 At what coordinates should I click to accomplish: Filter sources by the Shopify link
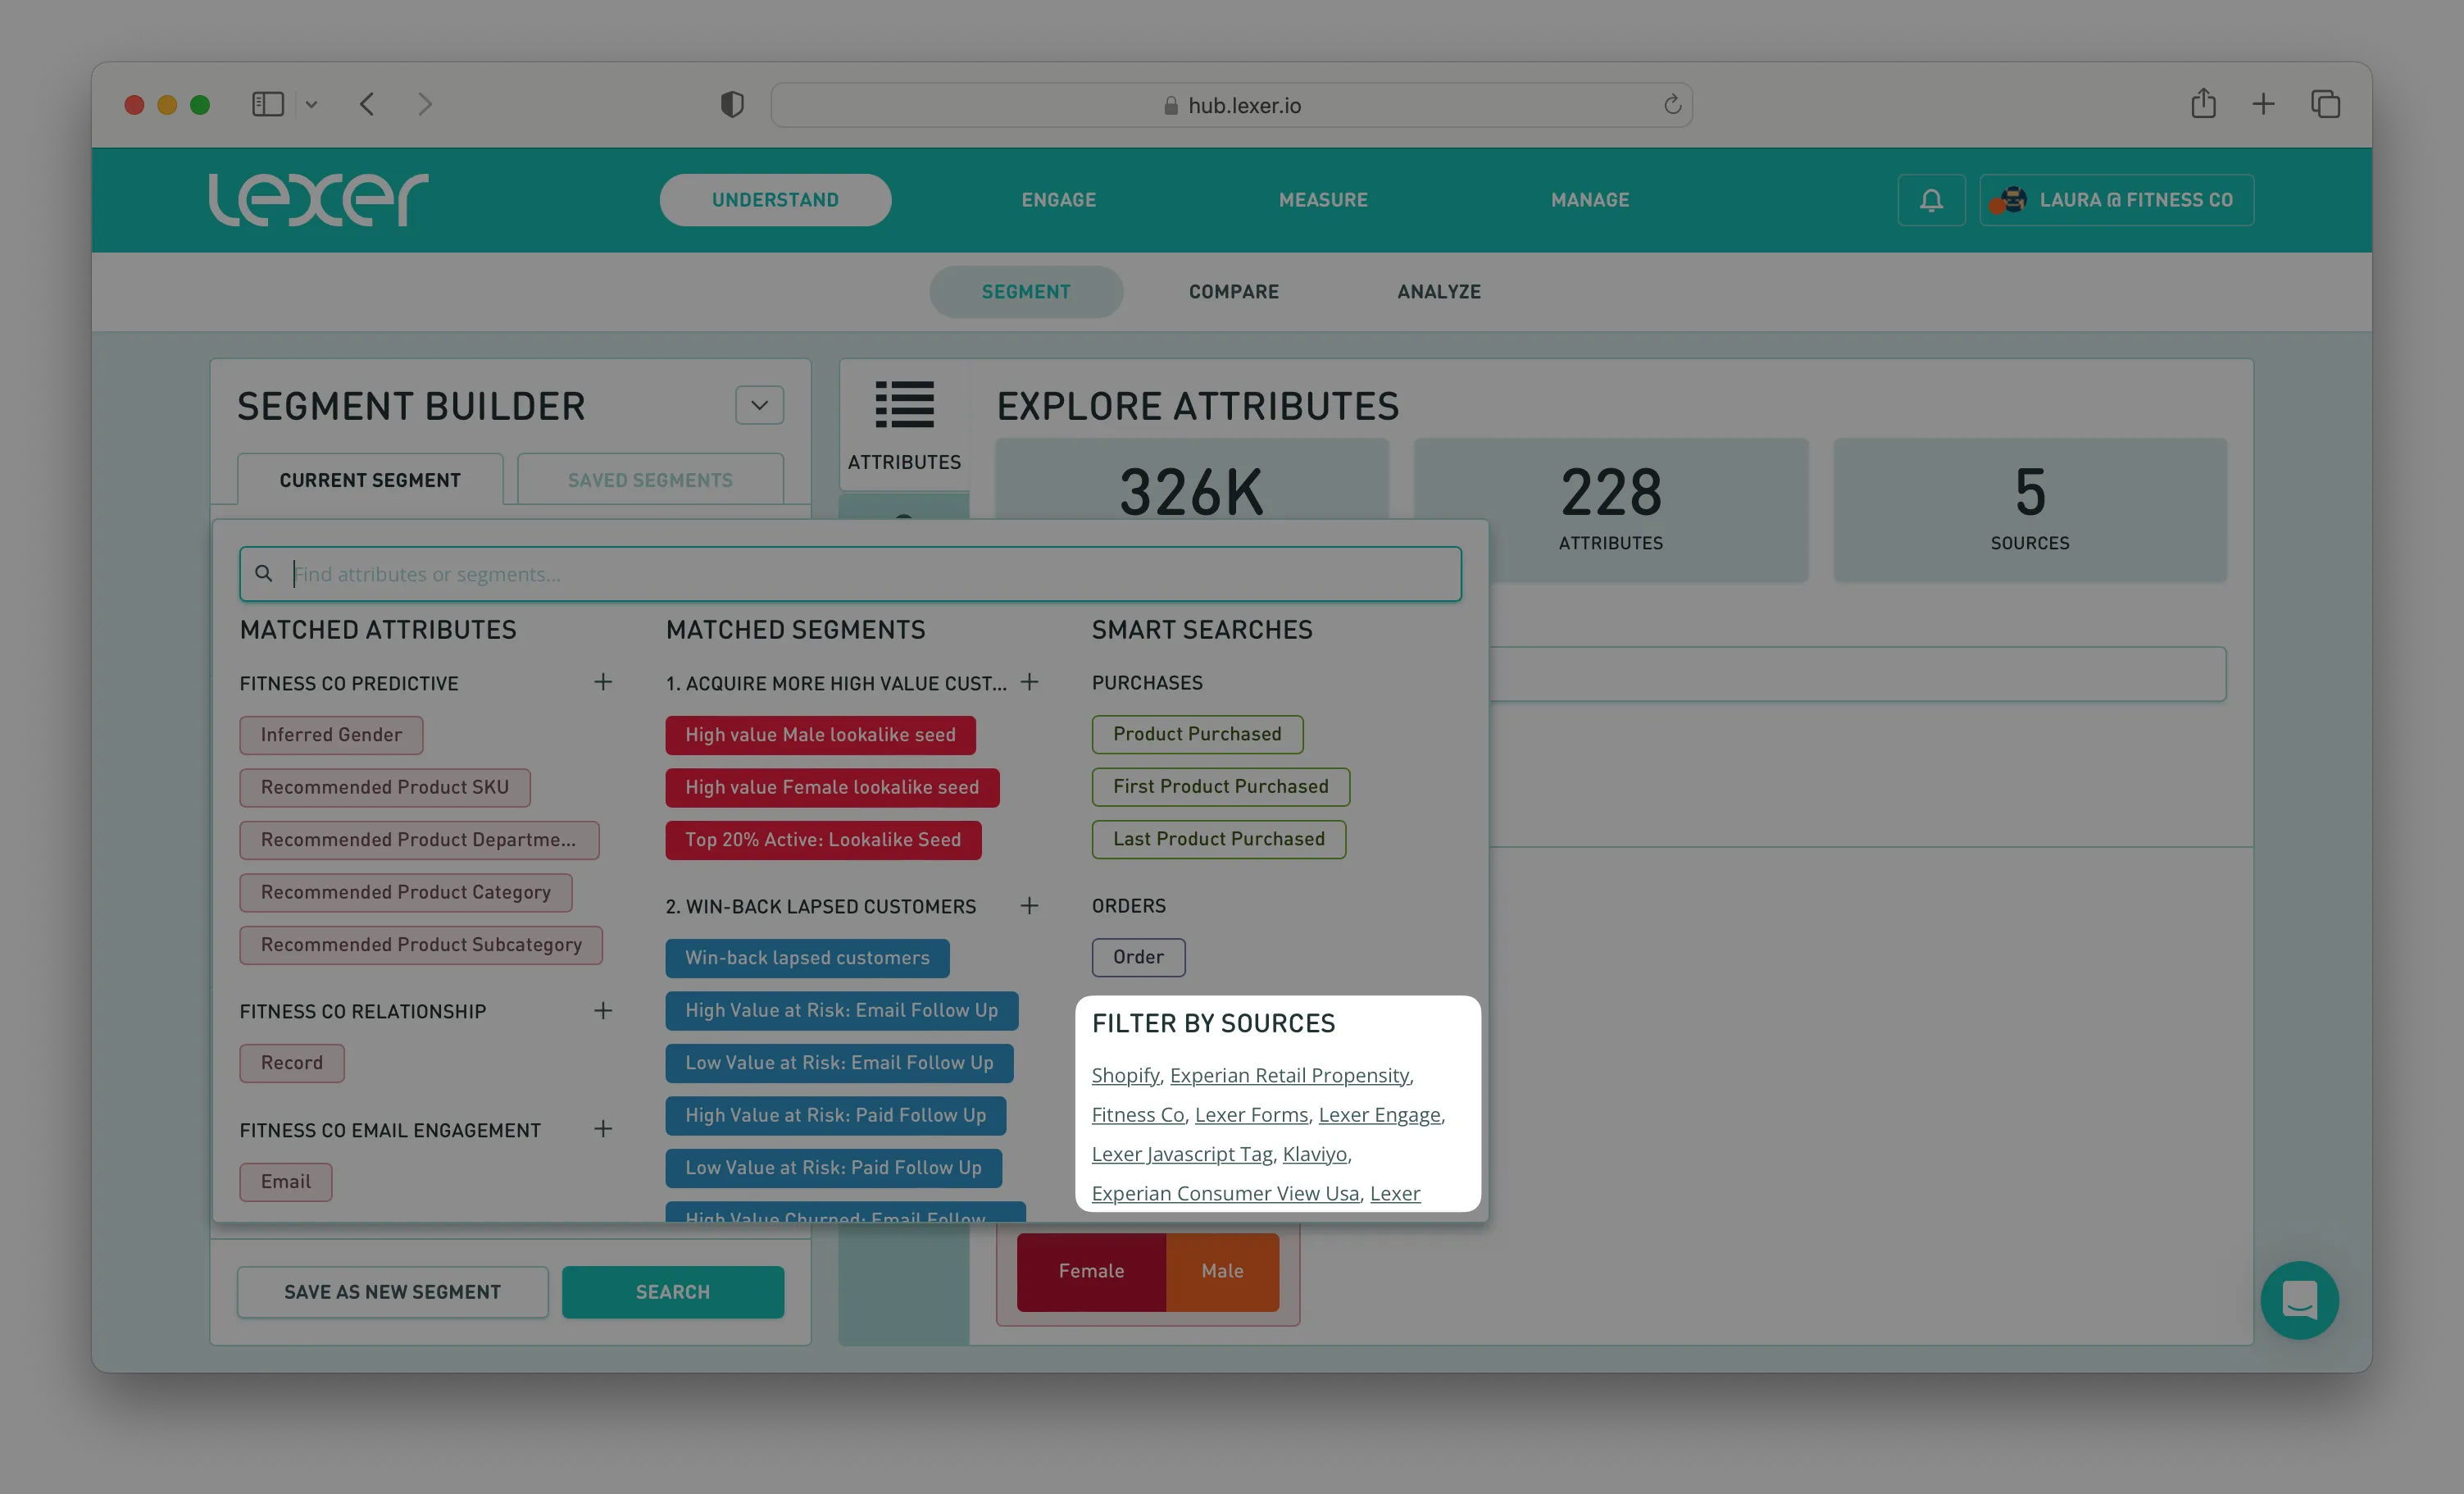pyautogui.click(x=1124, y=1076)
